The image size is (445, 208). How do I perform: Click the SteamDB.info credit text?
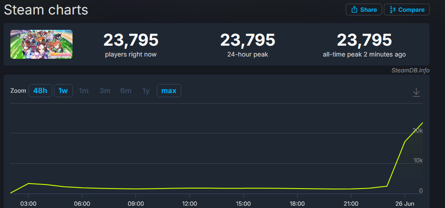(411, 71)
